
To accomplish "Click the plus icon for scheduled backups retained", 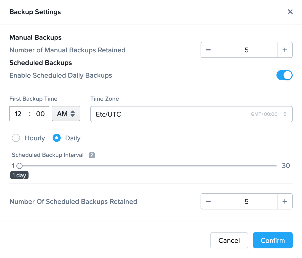I will tap(285, 201).
